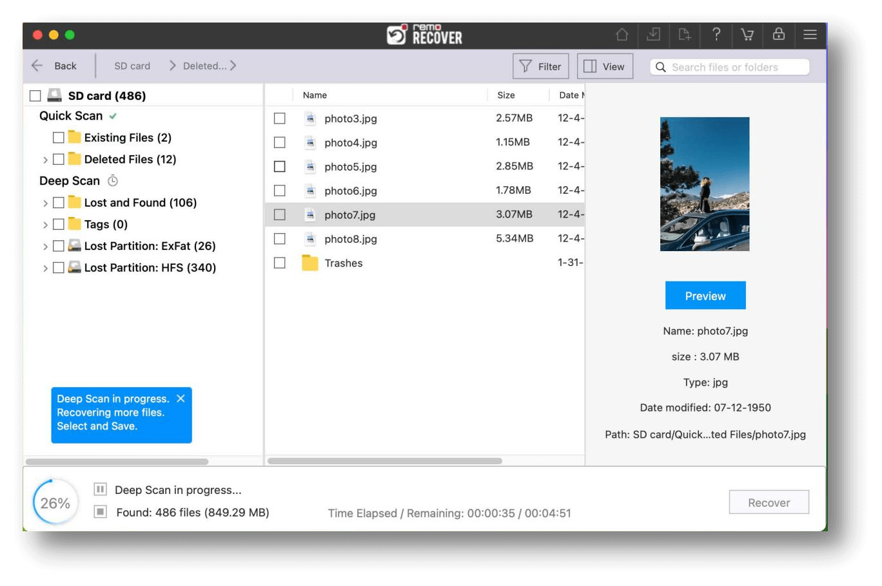Click the shopping cart icon
Image resolution: width=882 pixels, height=586 pixels.
(747, 35)
